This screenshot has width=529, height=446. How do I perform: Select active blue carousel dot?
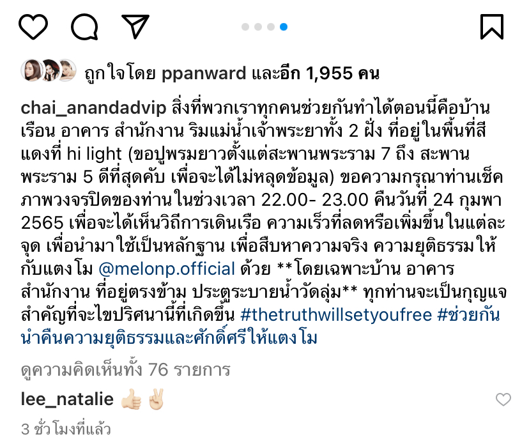284,27
